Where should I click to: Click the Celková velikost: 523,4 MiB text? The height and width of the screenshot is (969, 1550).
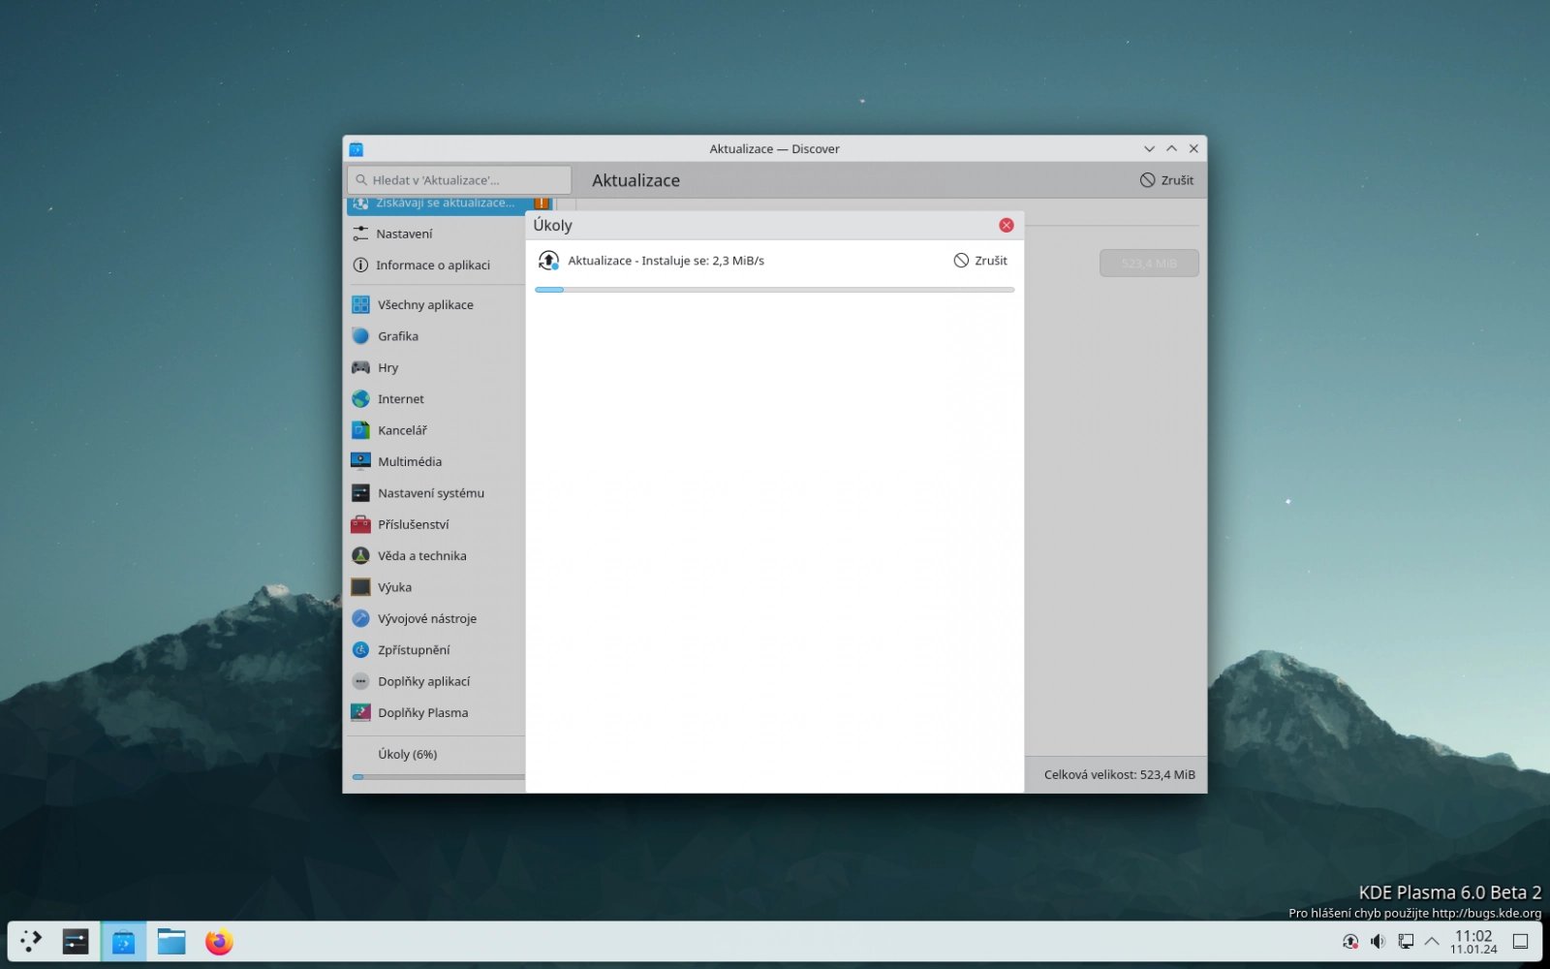point(1120,775)
